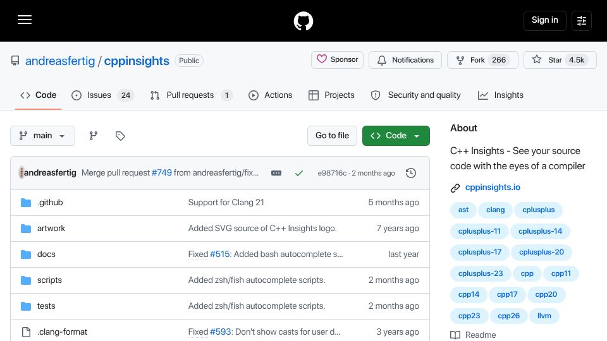Select the cpp topic tag
The height and width of the screenshot is (341, 607).
527,273
